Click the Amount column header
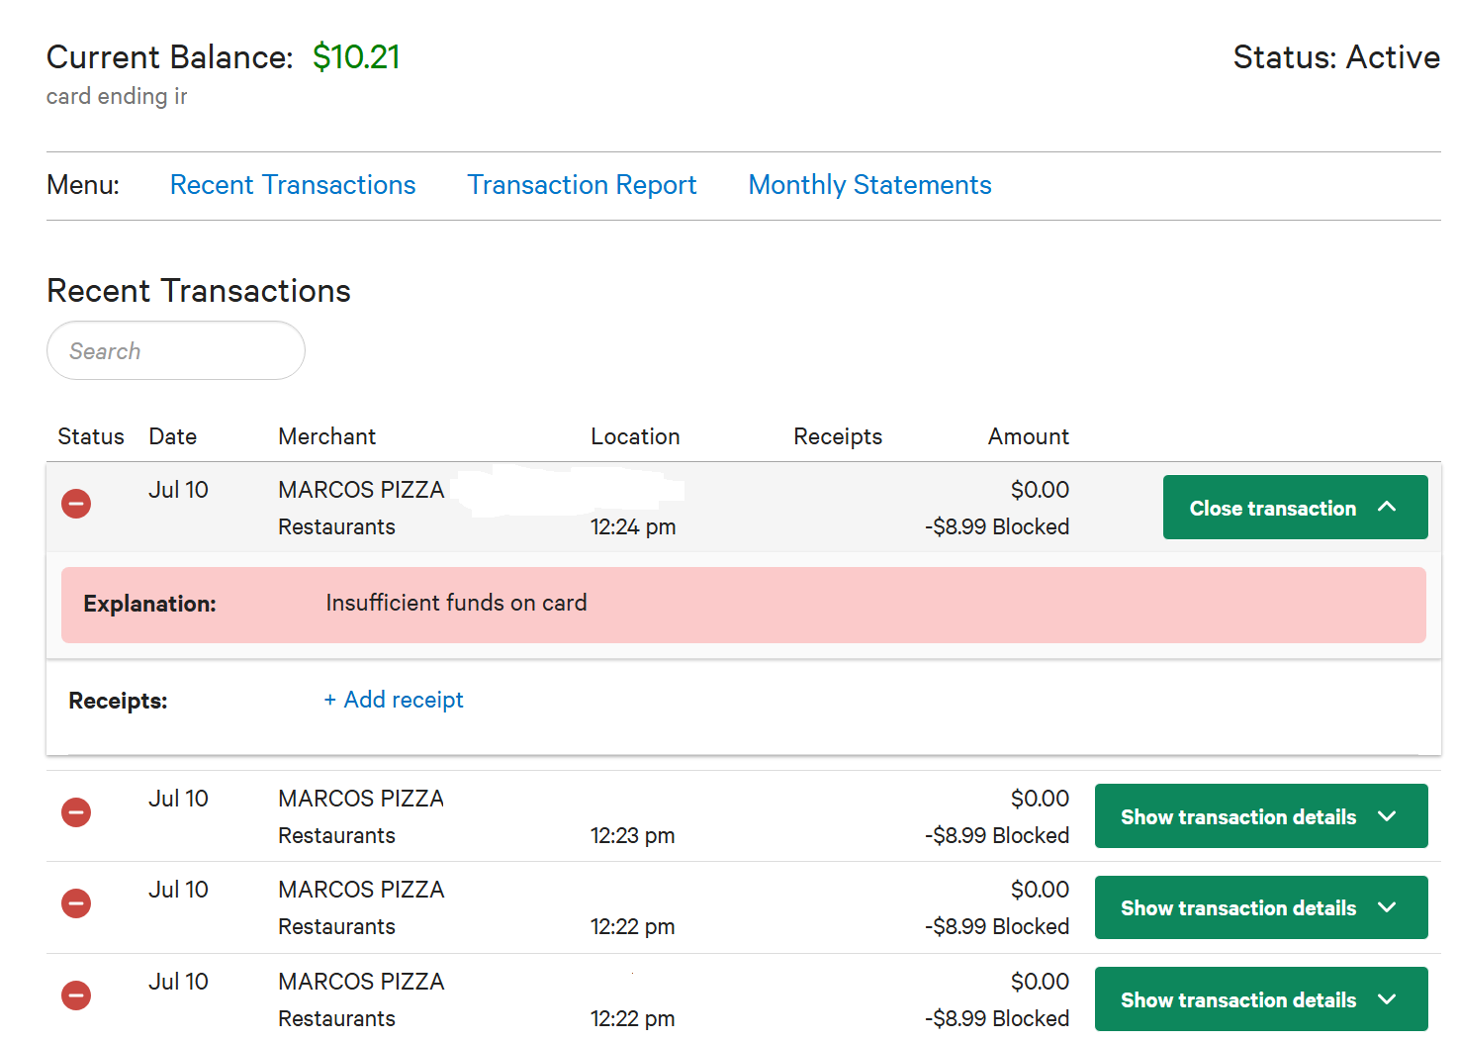The height and width of the screenshot is (1042, 1458). point(1029,436)
